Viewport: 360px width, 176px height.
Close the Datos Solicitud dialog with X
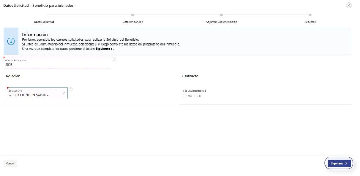pyautogui.click(x=349, y=6)
